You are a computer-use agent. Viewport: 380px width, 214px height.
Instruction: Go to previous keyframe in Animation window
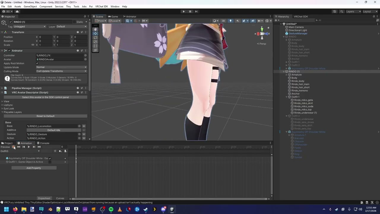(24, 147)
